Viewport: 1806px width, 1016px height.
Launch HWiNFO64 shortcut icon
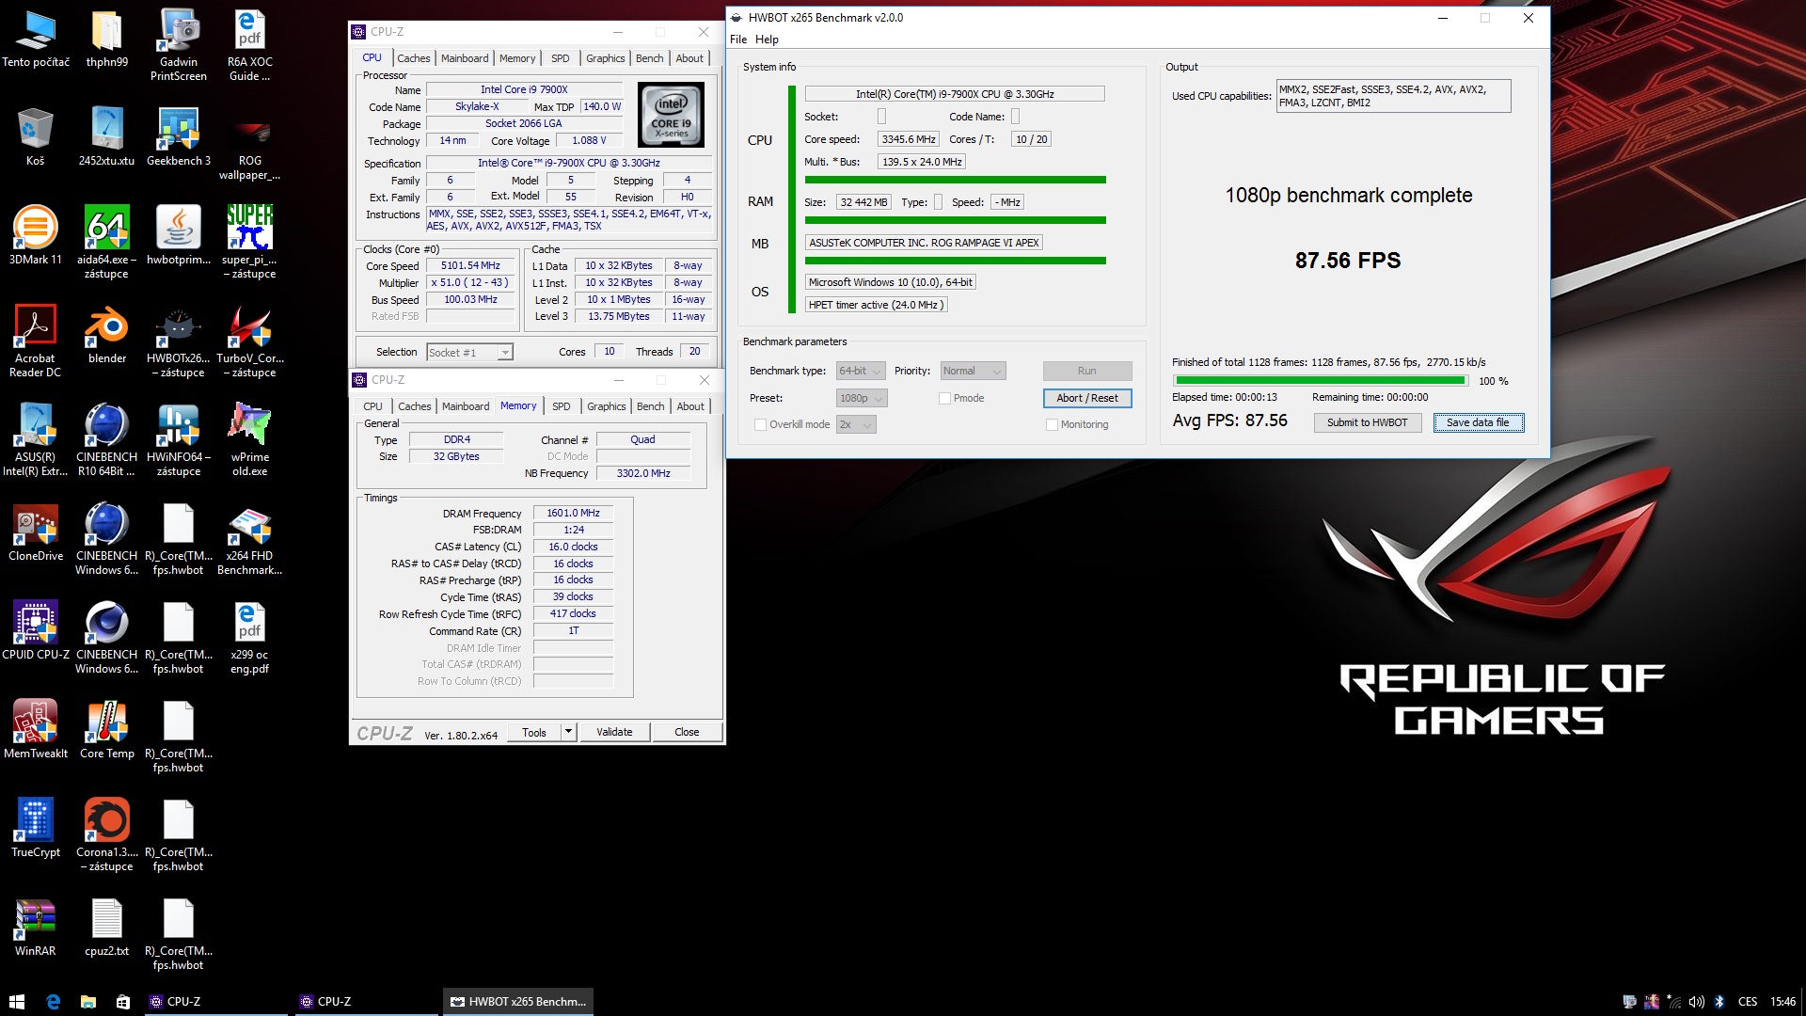(179, 440)
